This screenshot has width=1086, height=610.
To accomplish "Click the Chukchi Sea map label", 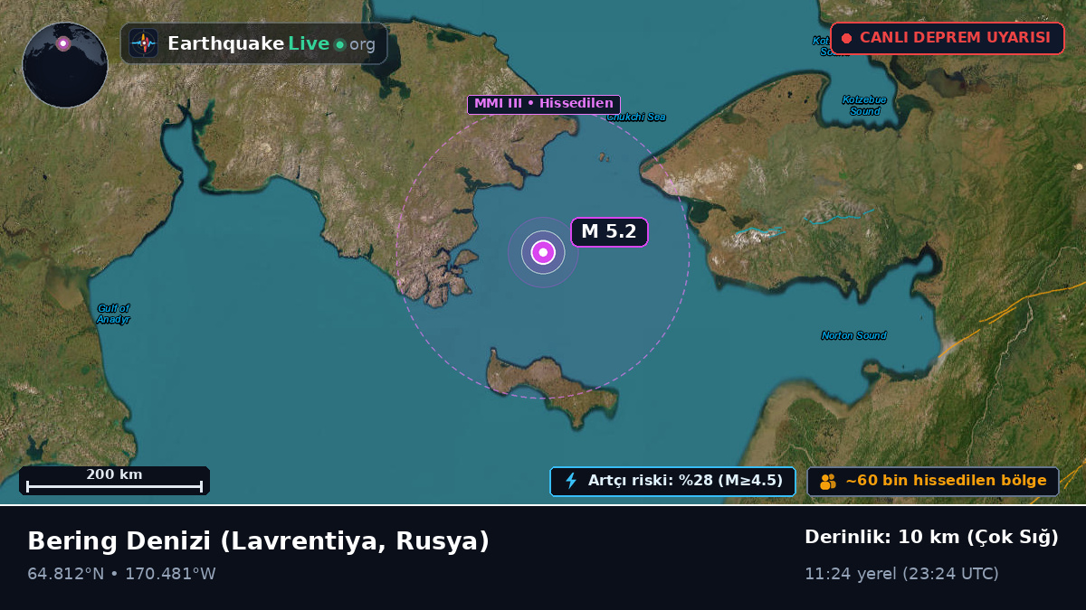I will coord(636,117).
